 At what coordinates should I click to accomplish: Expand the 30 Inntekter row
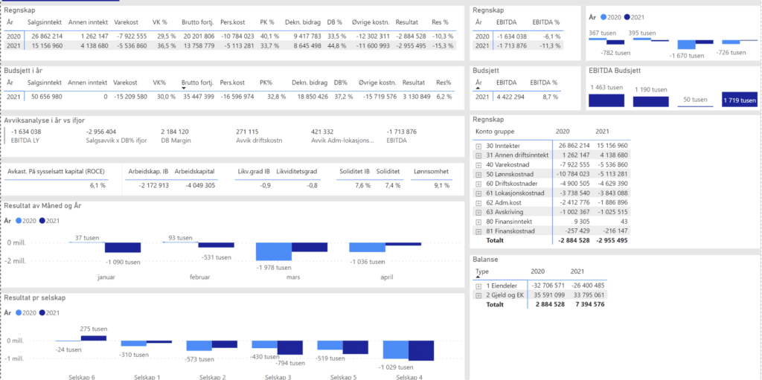pos(479,146)
